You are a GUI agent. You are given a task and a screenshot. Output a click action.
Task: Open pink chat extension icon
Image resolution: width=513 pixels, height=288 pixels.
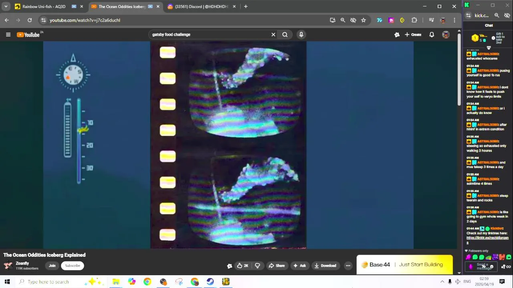391,20
